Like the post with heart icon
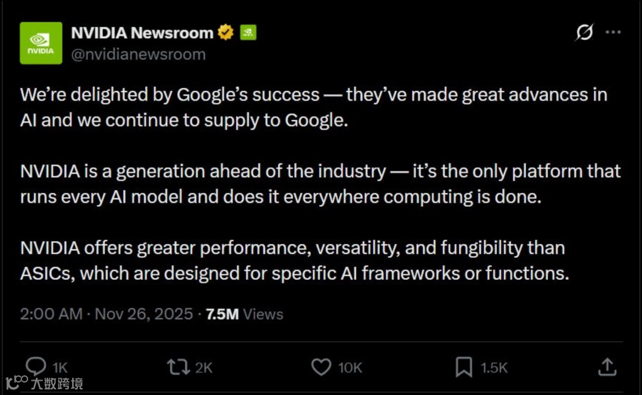 321,367
